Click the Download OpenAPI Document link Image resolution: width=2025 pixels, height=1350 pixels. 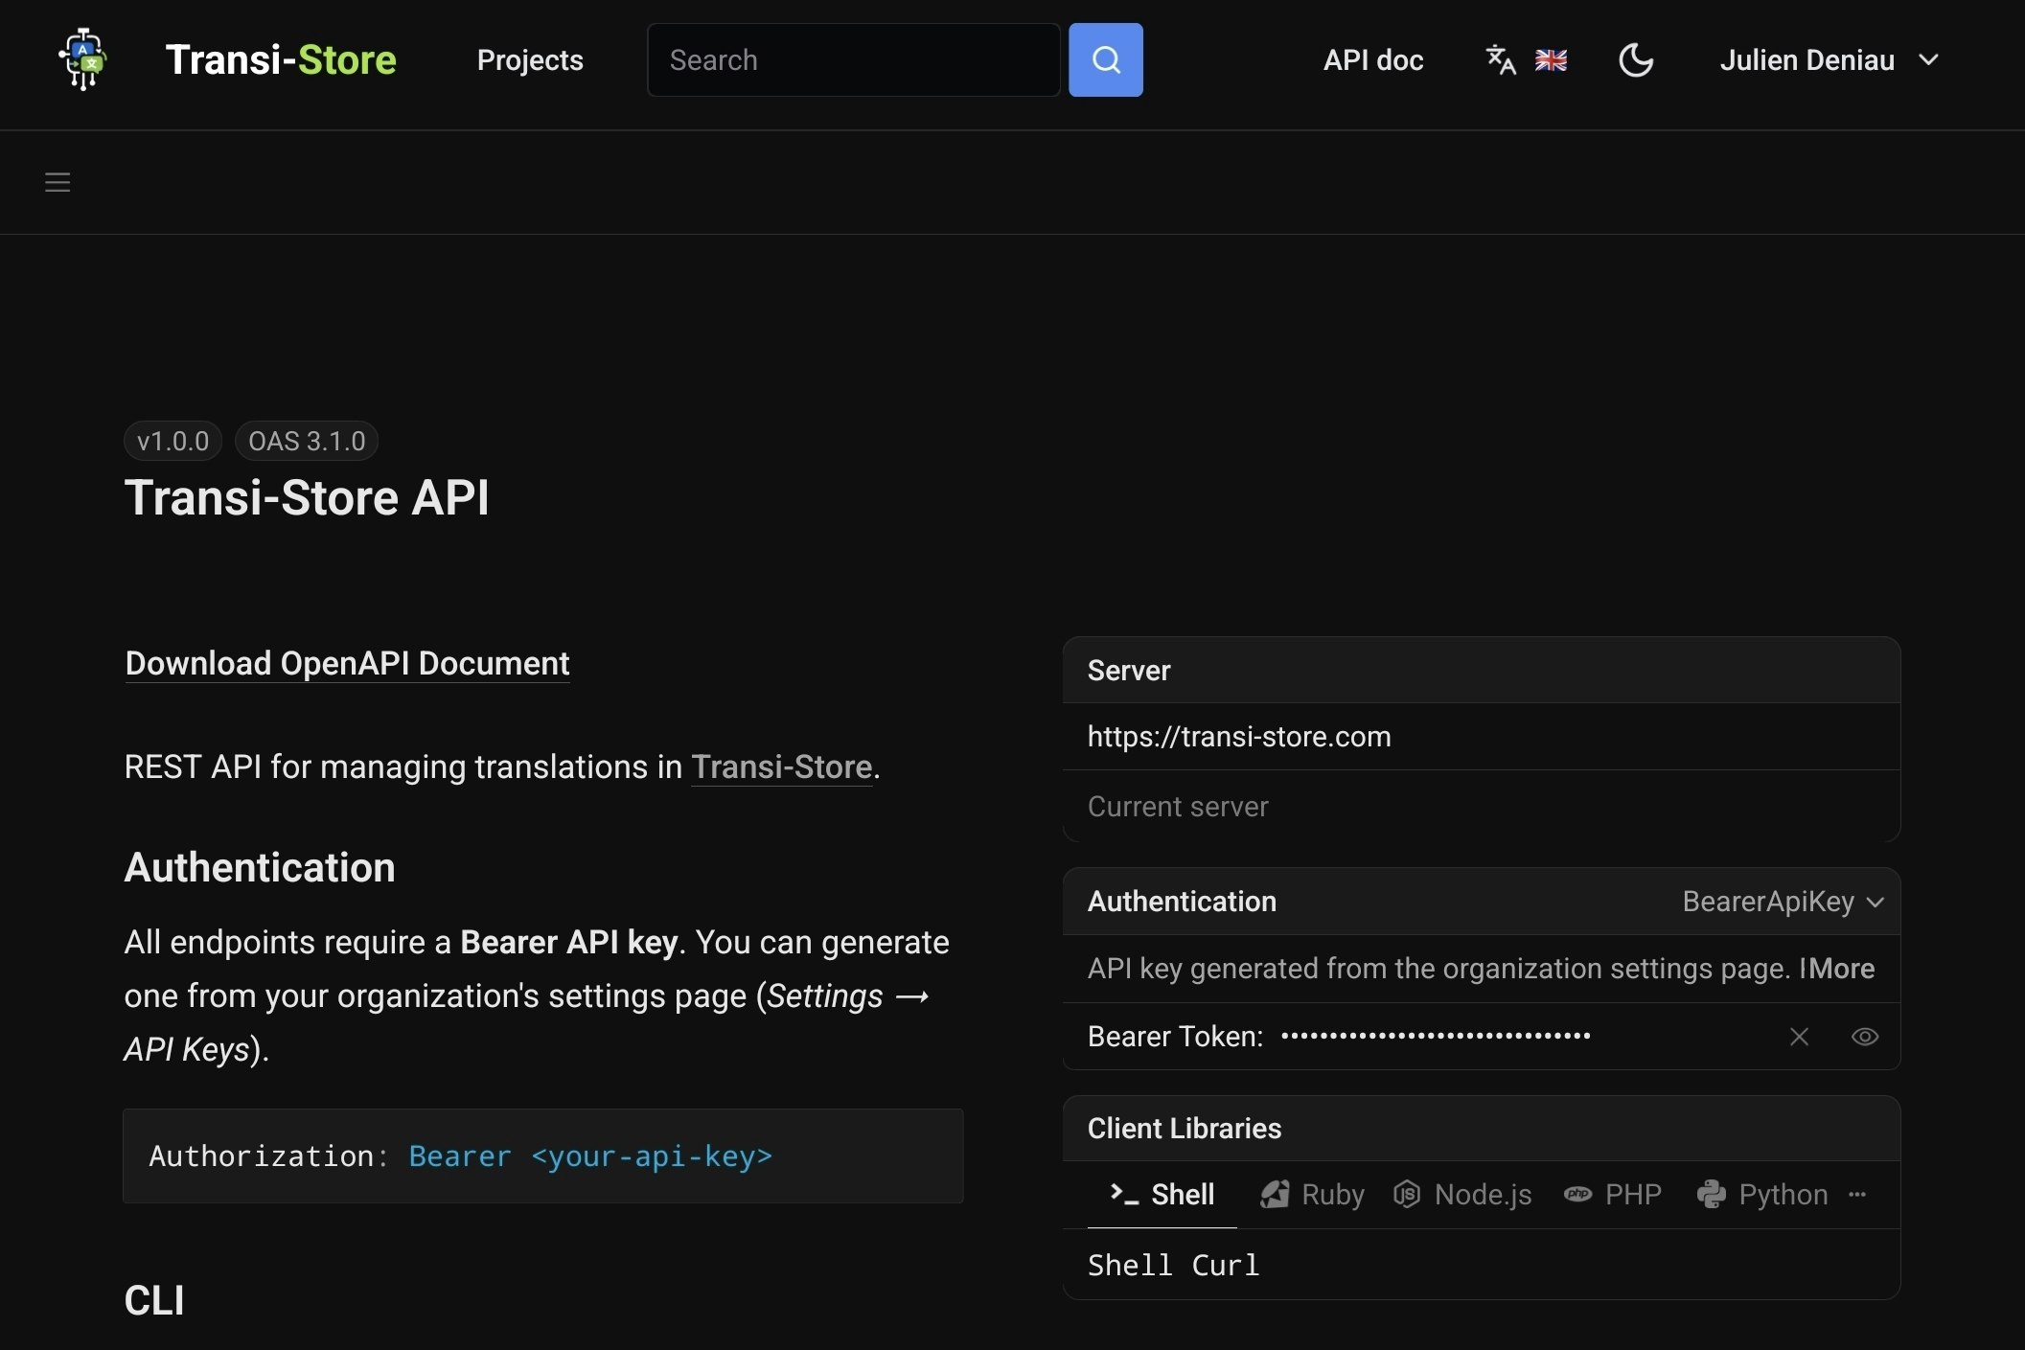[347, 664]
